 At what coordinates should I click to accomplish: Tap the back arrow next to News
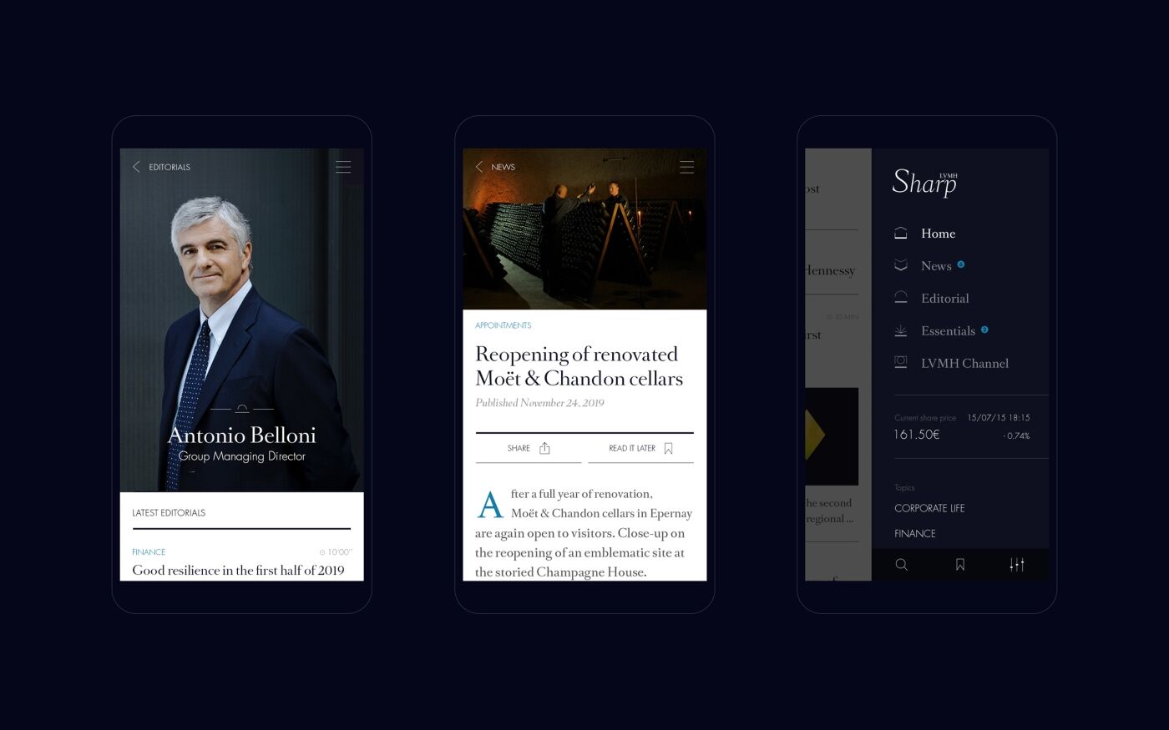pyautogui.click(x=479, y=167)
